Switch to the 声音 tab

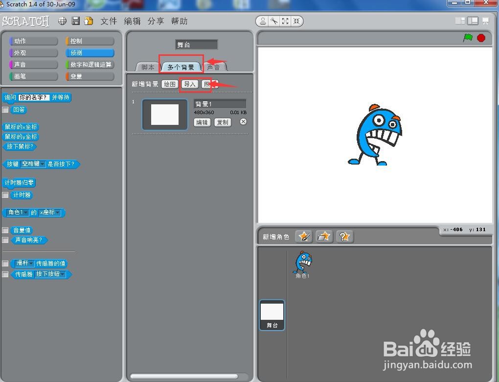coord(214,67)
